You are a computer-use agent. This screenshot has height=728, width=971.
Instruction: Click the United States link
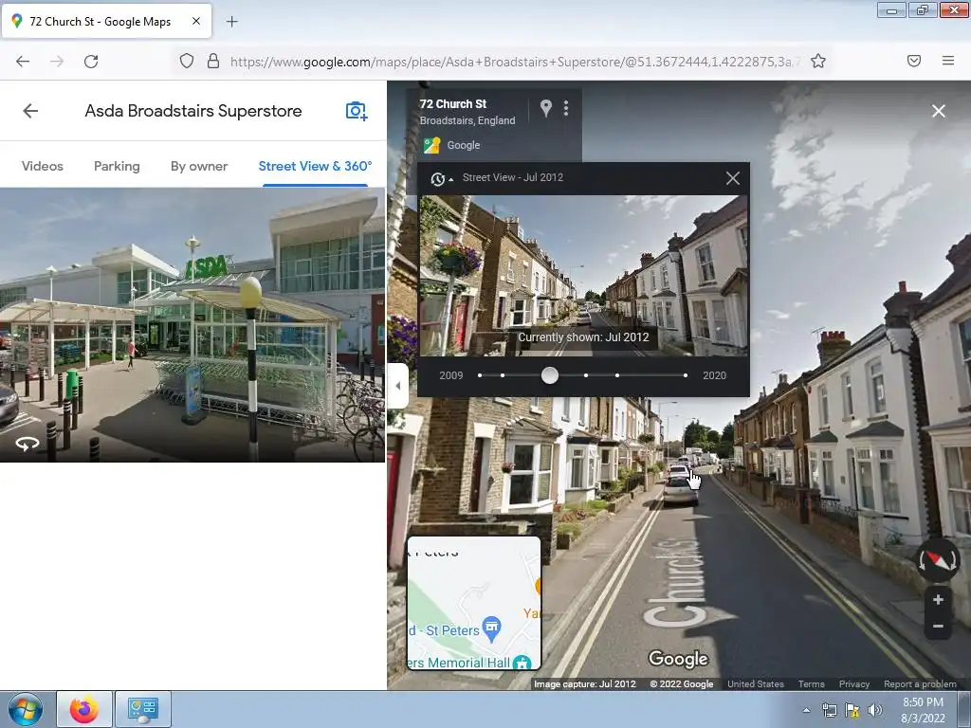click(x=756, y=684)
